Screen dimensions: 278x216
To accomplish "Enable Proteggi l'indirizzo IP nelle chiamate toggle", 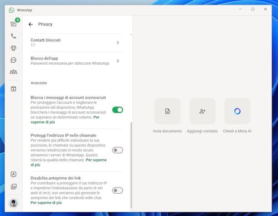I will click(118, 150).
